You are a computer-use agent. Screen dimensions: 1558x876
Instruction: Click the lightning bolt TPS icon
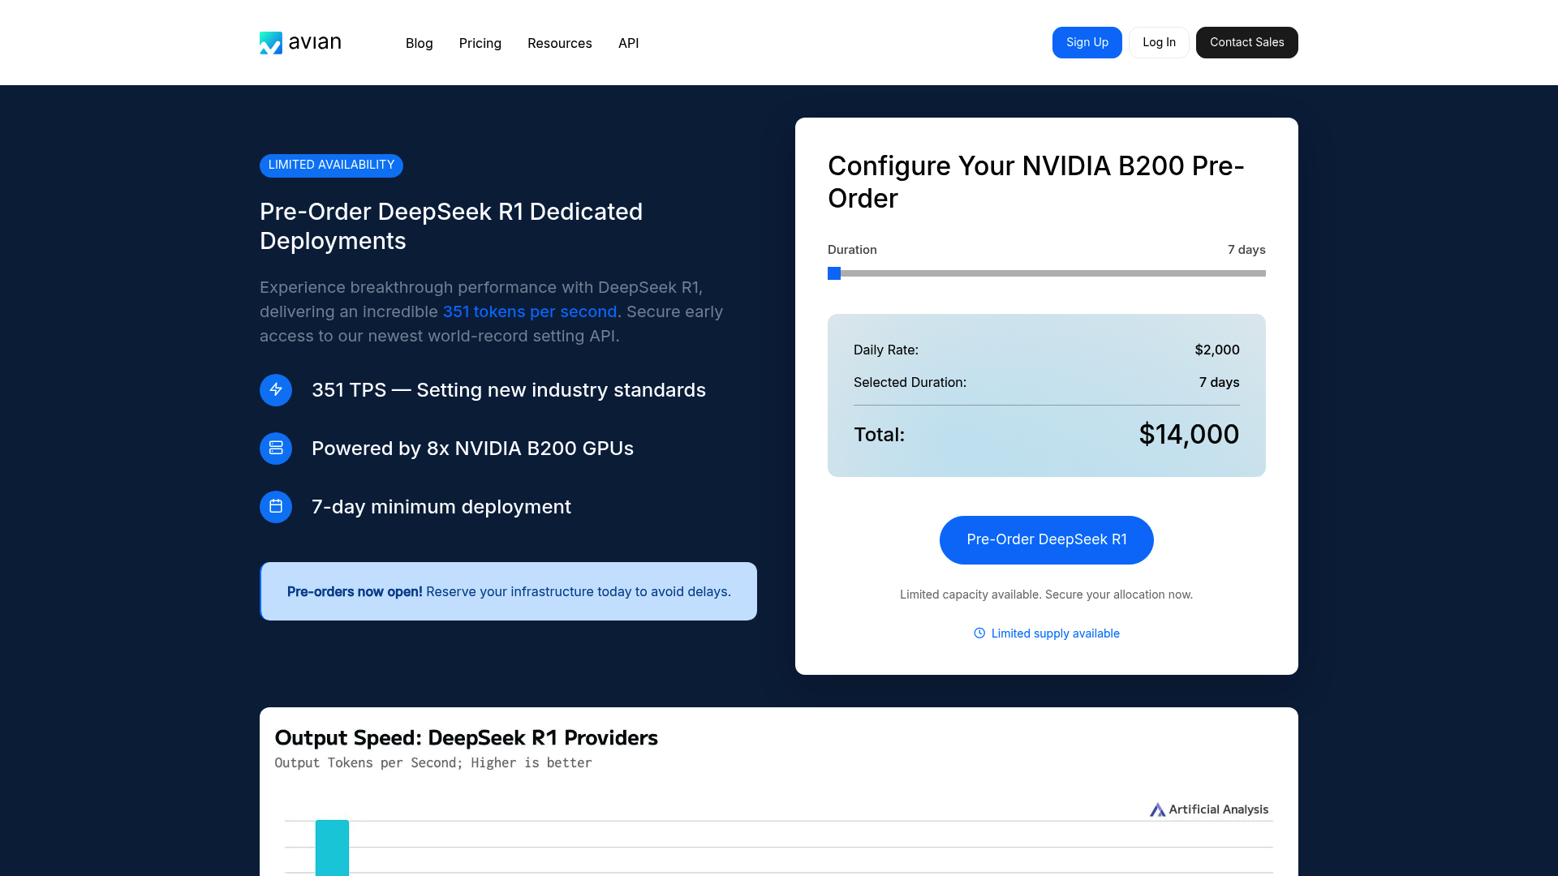pyautogui.click(x=276, y=390)
